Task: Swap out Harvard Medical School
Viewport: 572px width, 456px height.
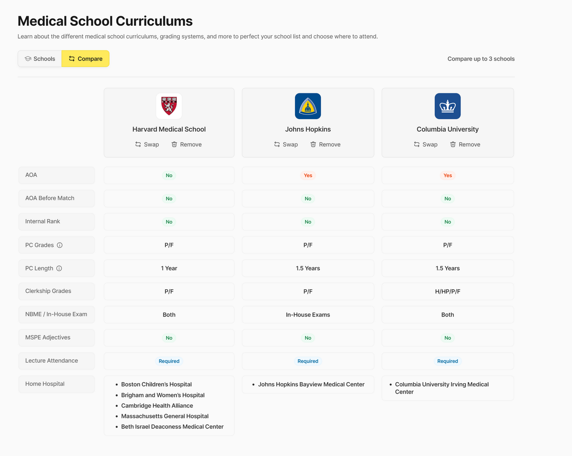Action: 147,144
